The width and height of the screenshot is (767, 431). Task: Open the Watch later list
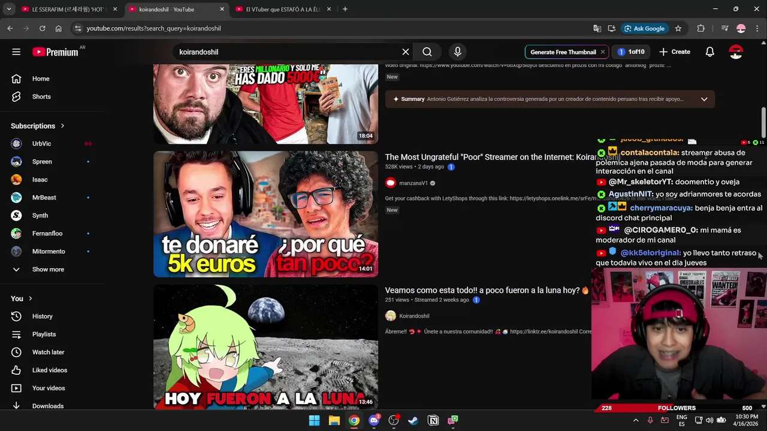coord(48,353)
